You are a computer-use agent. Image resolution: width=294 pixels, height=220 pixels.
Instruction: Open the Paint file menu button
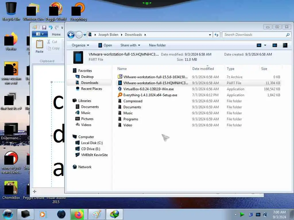point(40,34)
